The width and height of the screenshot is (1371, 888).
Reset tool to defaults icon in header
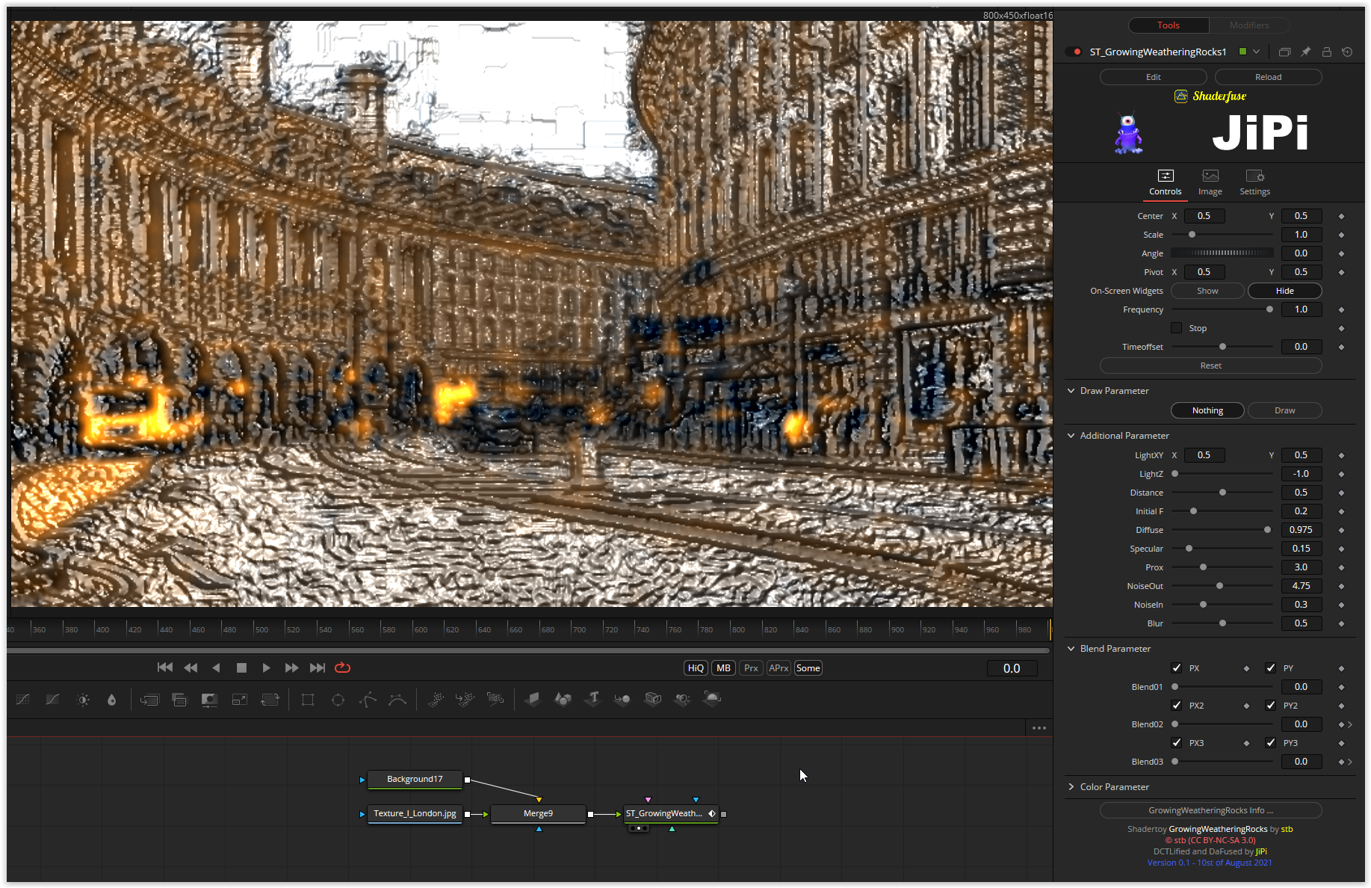tap(1347, 52)
